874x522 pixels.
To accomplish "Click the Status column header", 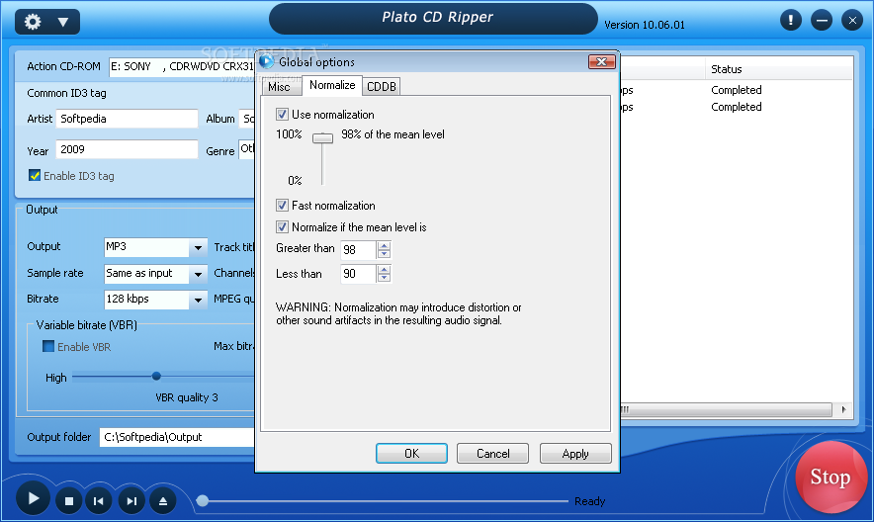I will (x=779, y=69).
